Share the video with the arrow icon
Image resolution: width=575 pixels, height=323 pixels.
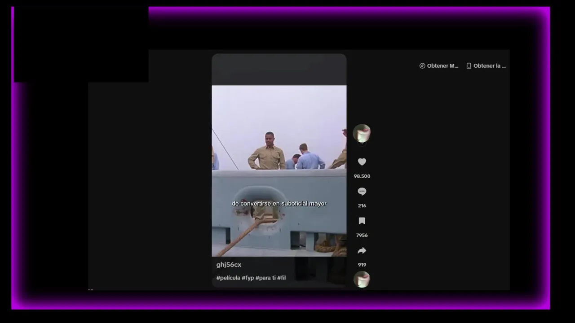point(362,251)
